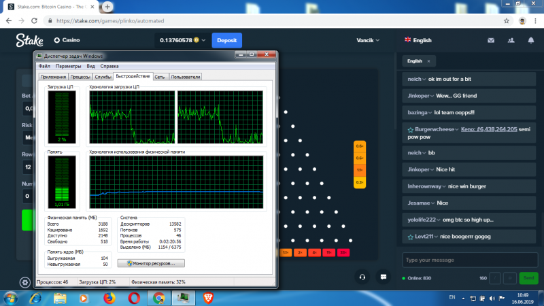Switch to Task Manager taskbar icon

click(183, 299)
